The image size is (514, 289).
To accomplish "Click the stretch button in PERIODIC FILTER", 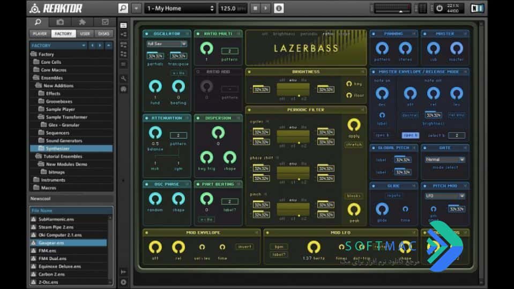I will tap(354, 144).
